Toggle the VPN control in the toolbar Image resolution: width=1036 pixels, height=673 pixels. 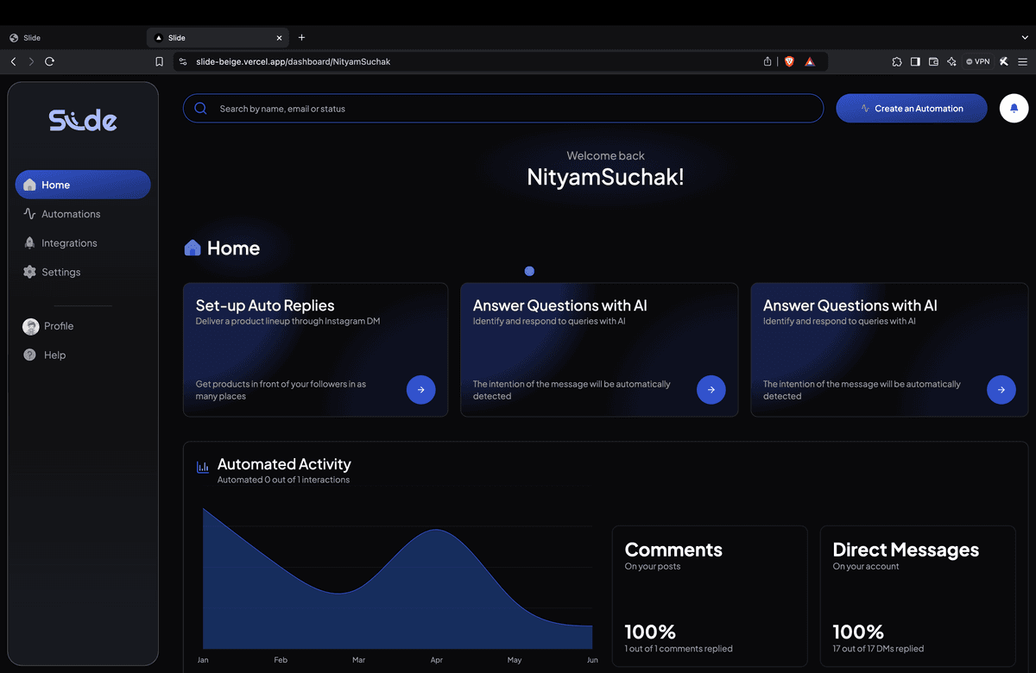coord(976,61)
